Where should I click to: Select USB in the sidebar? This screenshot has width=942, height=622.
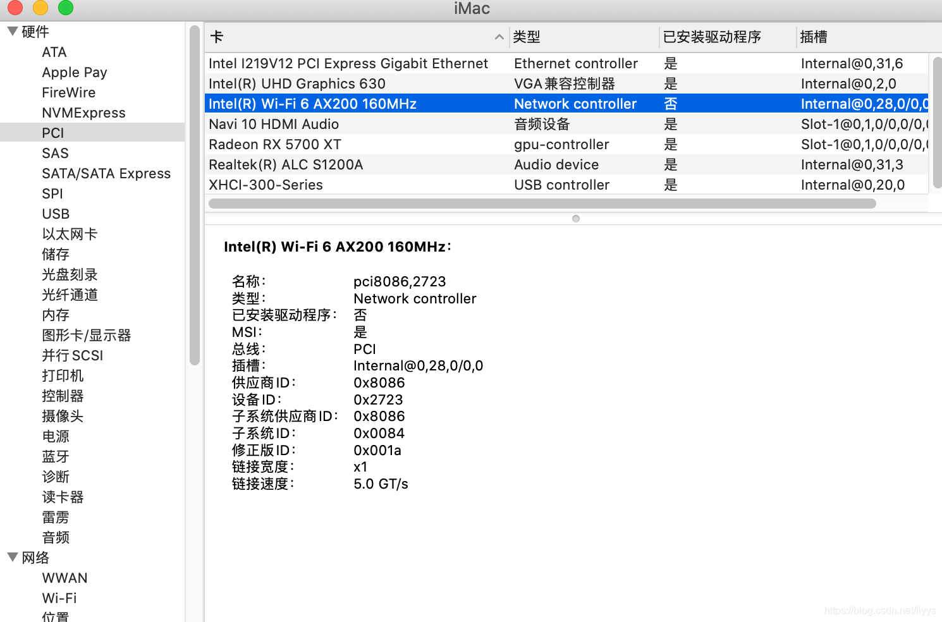(56, 214)
